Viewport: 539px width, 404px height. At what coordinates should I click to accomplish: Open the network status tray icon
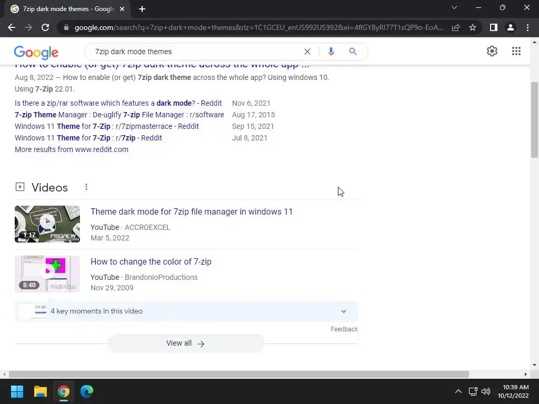[473, 391]
